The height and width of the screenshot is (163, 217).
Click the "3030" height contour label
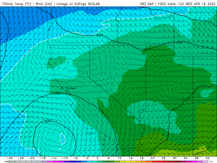(x=47, y=121)
